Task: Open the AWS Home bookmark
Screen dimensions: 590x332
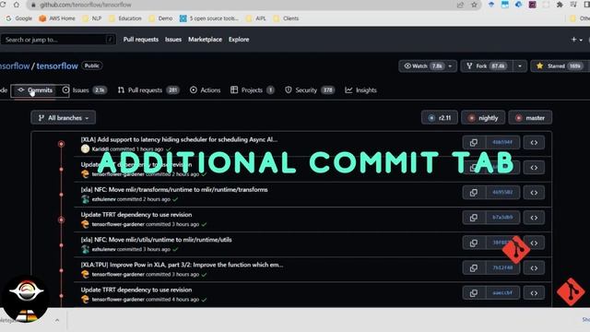Action: (x=57, y=18)
